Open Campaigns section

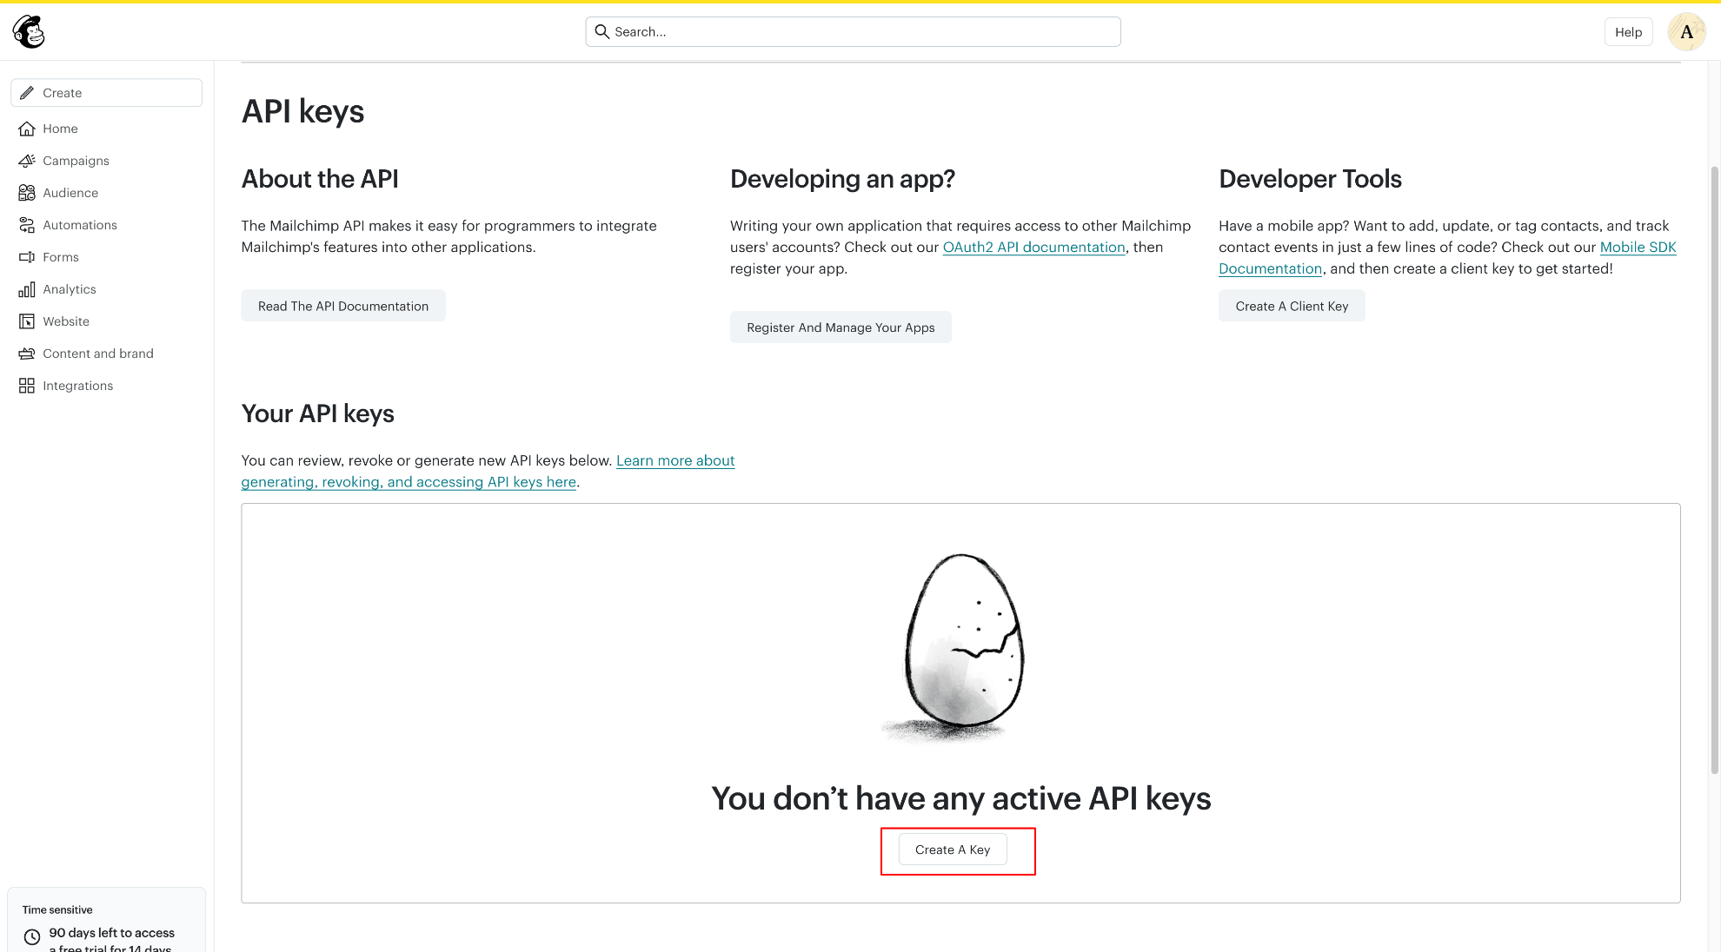[76, 161]
